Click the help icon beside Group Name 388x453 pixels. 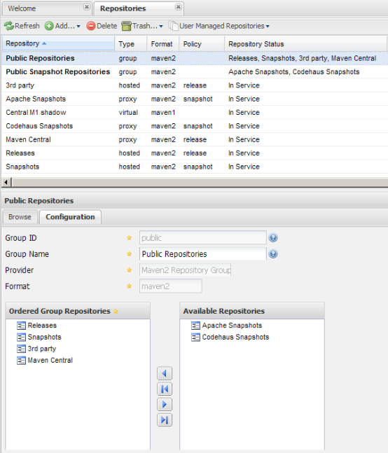click(273, 254)
